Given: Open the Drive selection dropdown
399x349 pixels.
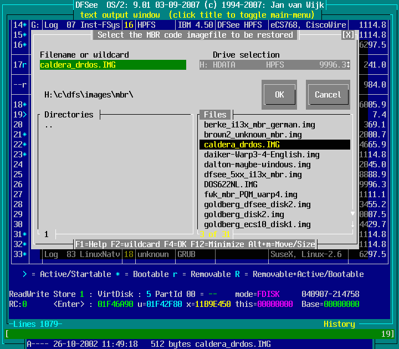Looking at the screenshot, I should click(274, 65).
